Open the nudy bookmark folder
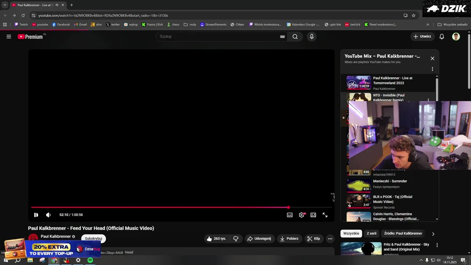Image resolution: width=471 pixels, height=265 pixels. (x=190, y=25)
